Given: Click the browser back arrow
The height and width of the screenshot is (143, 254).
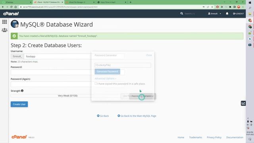Looking at the screenshot, I should click(x=3, y=7).
